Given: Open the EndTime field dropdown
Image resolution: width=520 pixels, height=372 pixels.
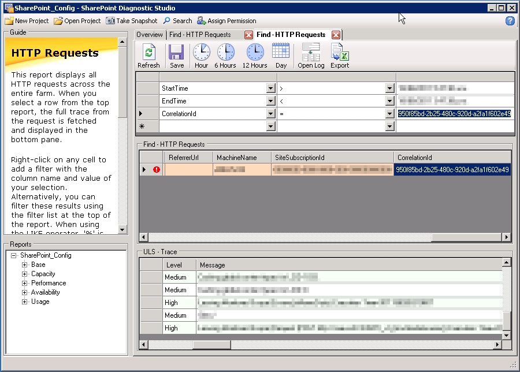Looking at the screenshot, I should click(x=270, y=101).
